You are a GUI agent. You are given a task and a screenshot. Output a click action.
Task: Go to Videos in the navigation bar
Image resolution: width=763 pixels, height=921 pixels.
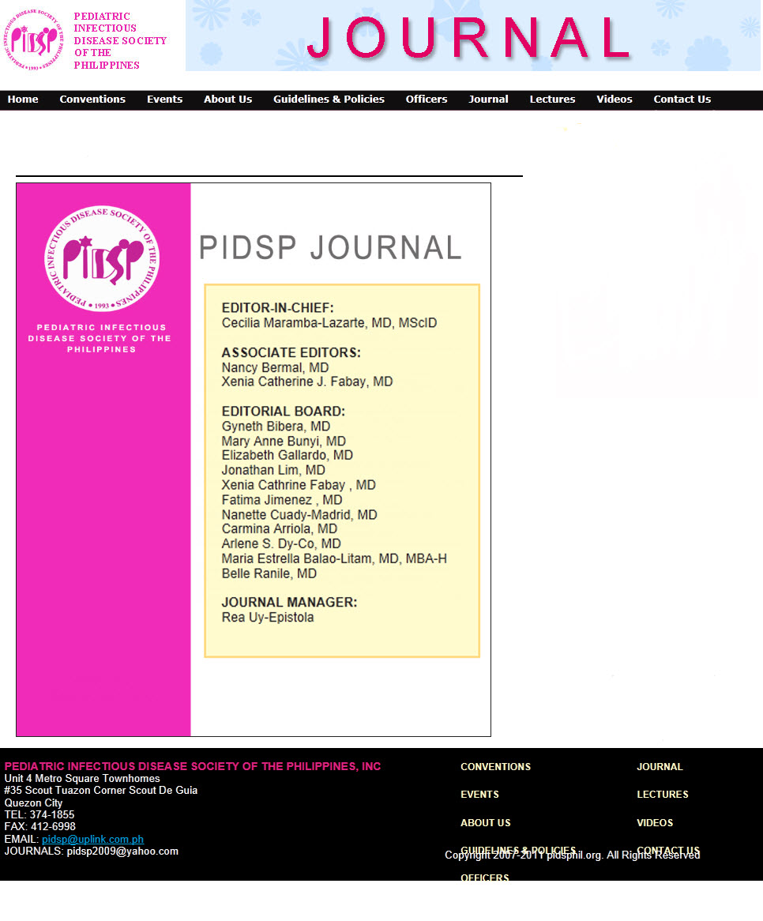[614, 100]
